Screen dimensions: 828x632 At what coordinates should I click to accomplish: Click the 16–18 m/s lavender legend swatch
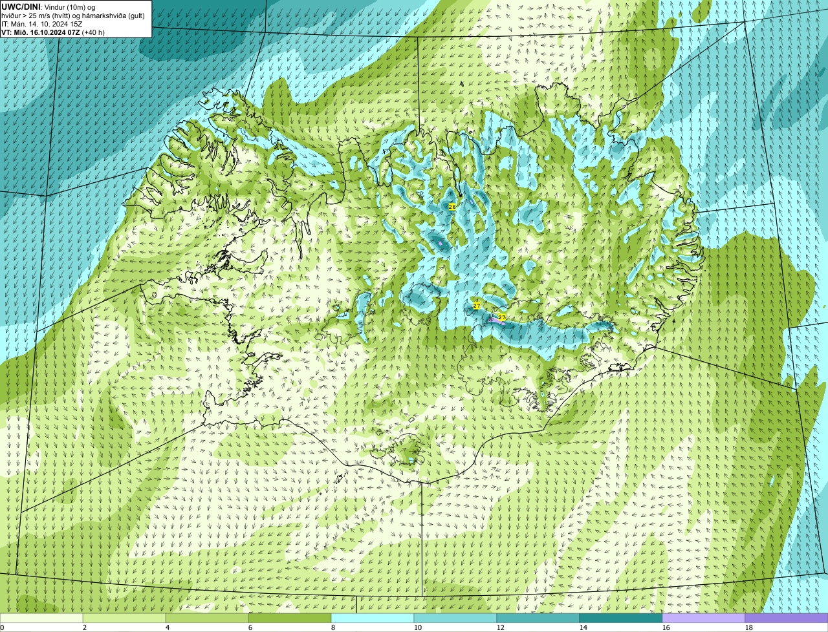click(x=704, y=618)
